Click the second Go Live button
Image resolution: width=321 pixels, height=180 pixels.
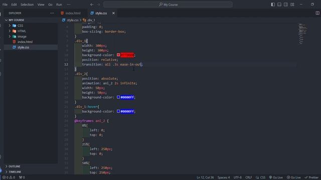(293, 177)
